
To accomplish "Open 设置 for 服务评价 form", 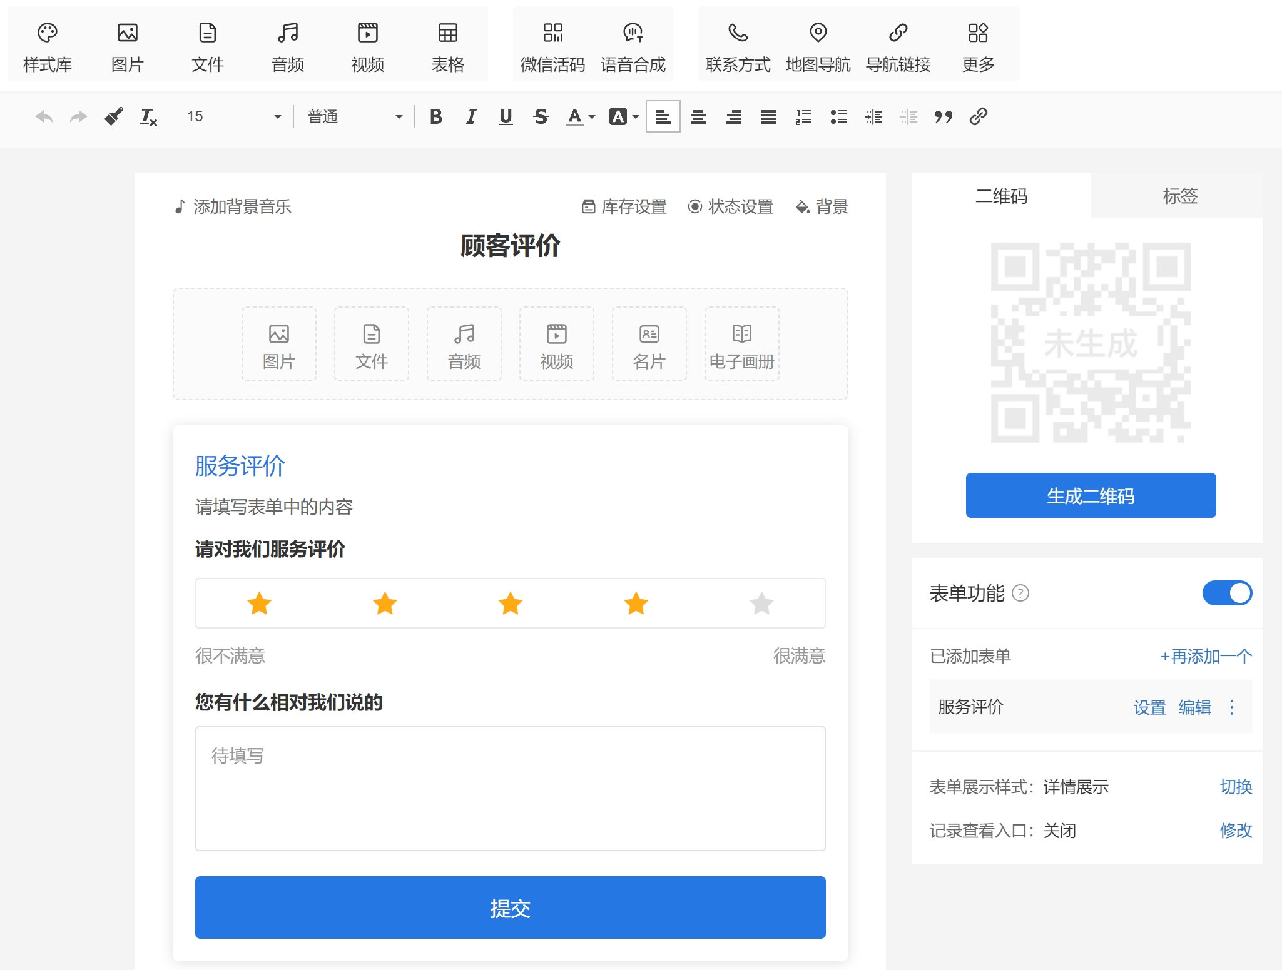I will tap(1150, 707).
